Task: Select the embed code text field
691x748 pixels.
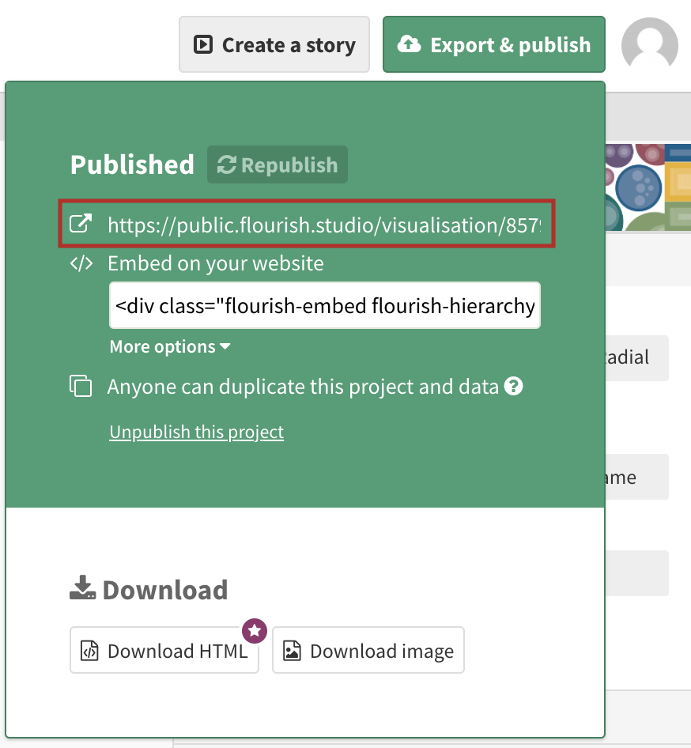Action: [325, 305]
